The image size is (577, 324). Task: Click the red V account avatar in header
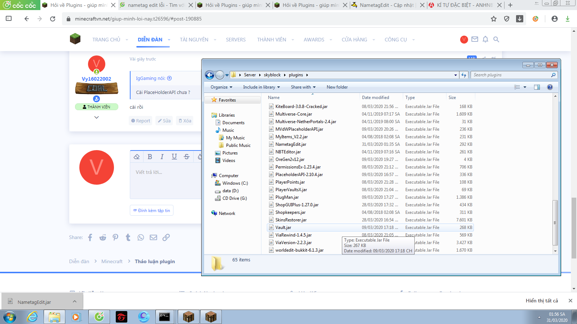[464, 40]
